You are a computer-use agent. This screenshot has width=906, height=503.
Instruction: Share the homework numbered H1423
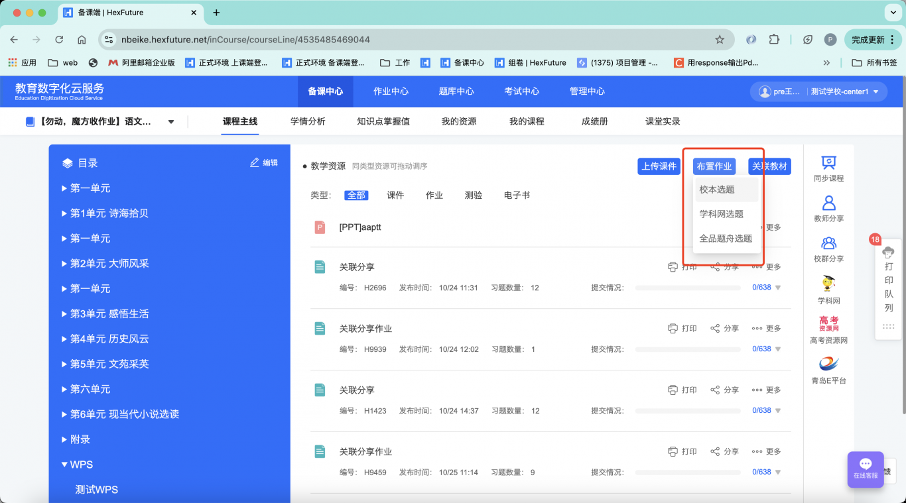(x=724, y=390)
